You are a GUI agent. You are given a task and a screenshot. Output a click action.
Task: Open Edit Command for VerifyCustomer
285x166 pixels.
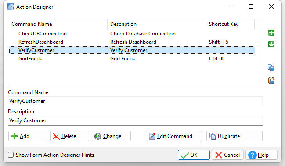coord(174,136)
